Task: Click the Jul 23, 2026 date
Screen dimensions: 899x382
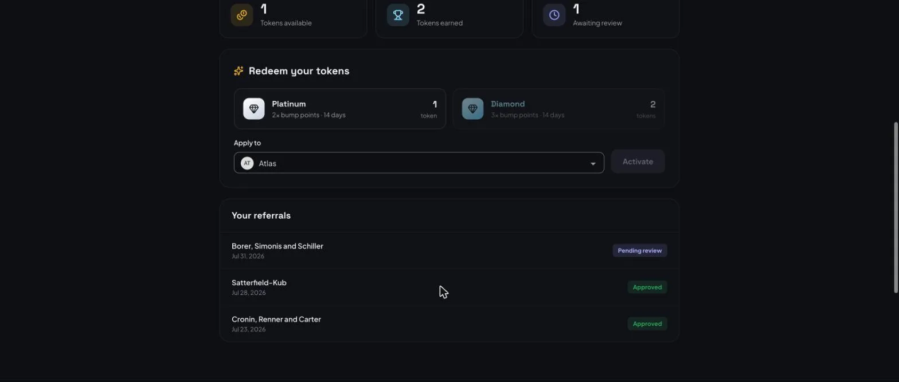Action: click(x=249, y=330)
